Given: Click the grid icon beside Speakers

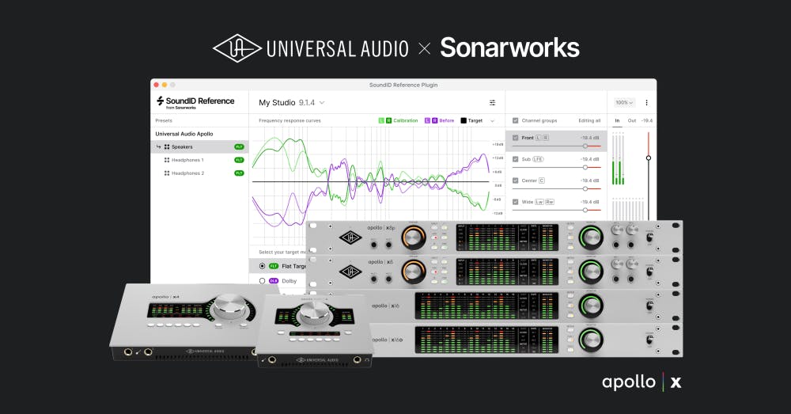Looking at the screenshot, I should tap(167, 146).
